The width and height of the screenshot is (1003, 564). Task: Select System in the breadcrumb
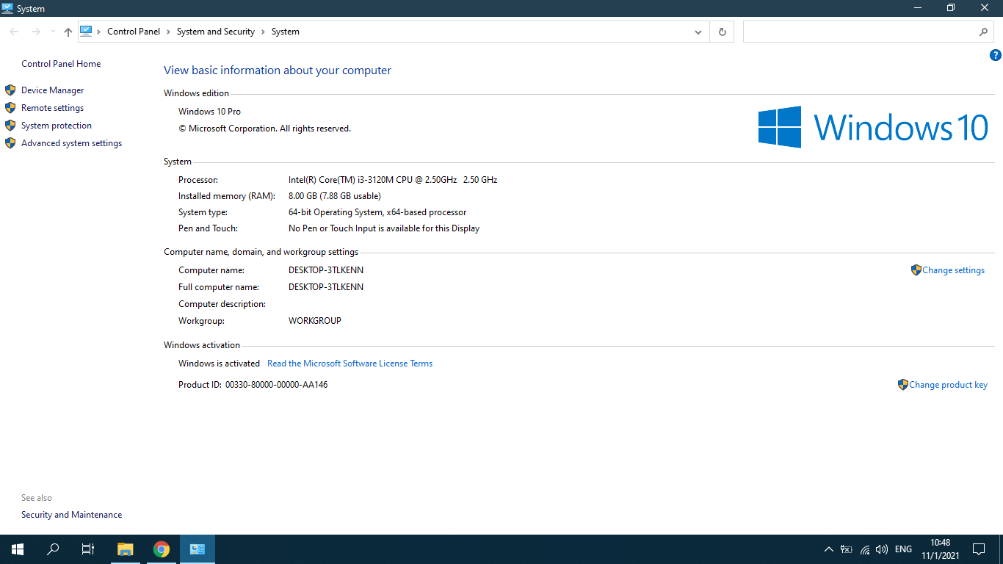286,32
